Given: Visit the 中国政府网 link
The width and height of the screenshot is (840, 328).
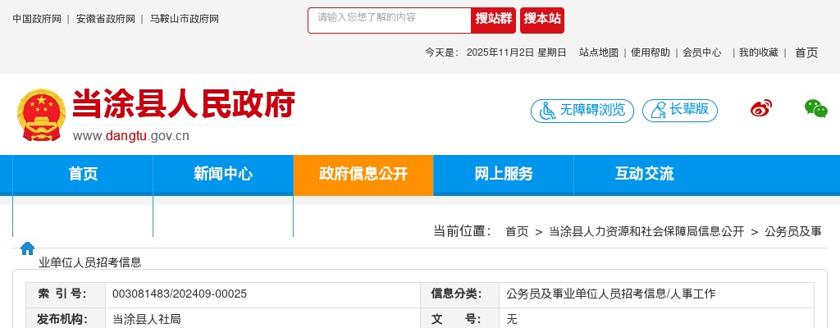Looking at the screenshot, I should click(x=37, y=20).
